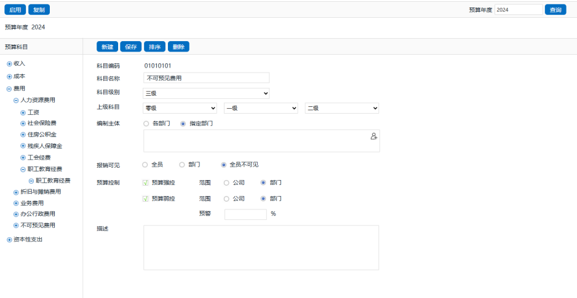Click the 预警 percentage input field
Screen dimensions: 577x298
click(x=245, y=214)
